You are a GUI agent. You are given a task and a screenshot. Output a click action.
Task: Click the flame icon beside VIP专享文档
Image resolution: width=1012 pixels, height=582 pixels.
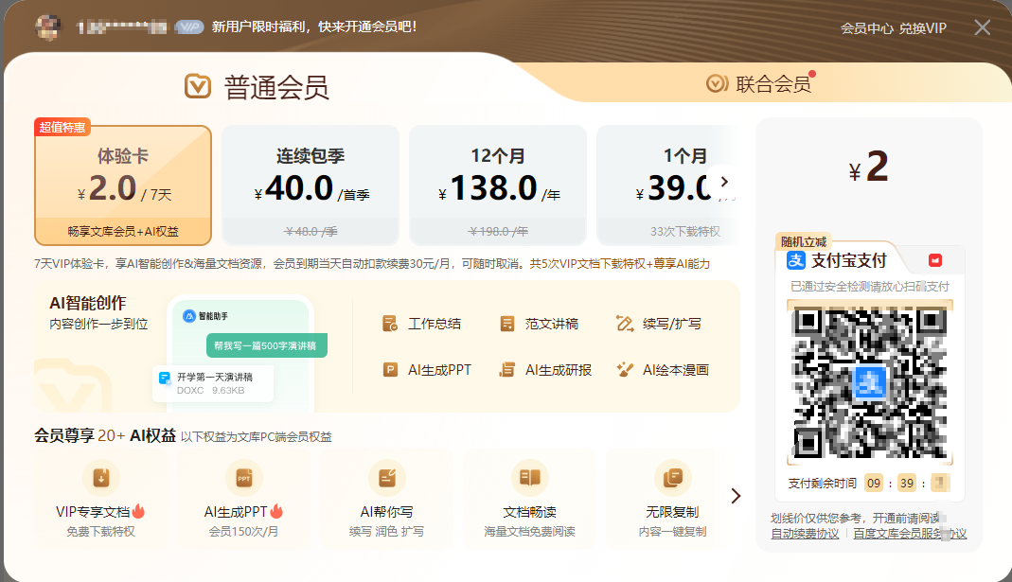[x=138, y=512]
